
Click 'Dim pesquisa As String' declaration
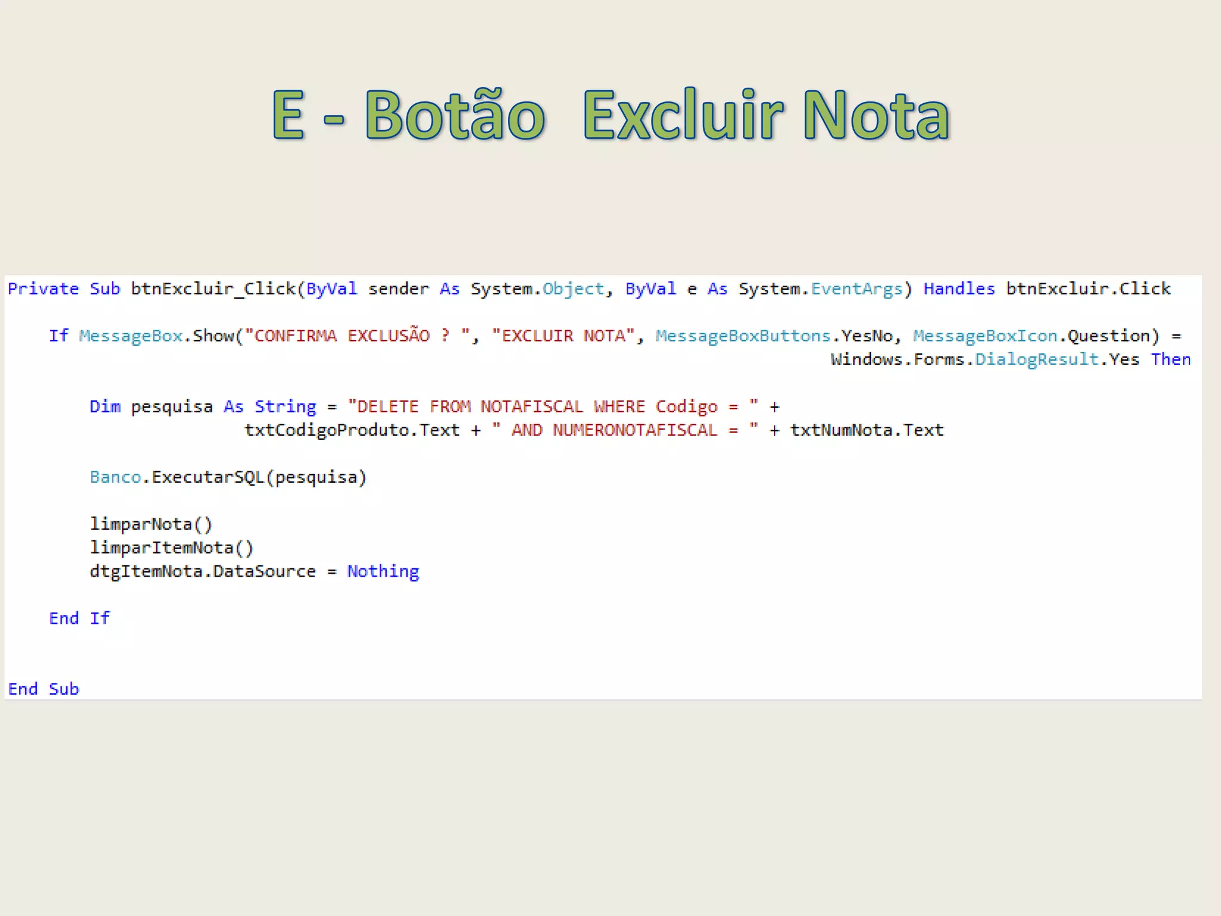pos(203,407)
